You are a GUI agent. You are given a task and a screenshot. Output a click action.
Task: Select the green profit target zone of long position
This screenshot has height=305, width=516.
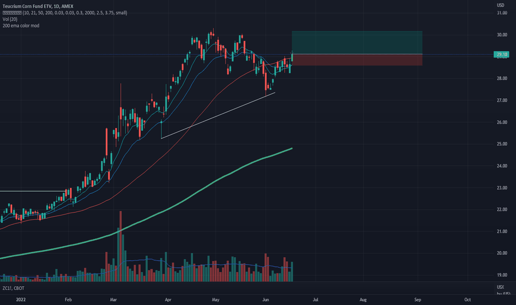pos(357,43)
